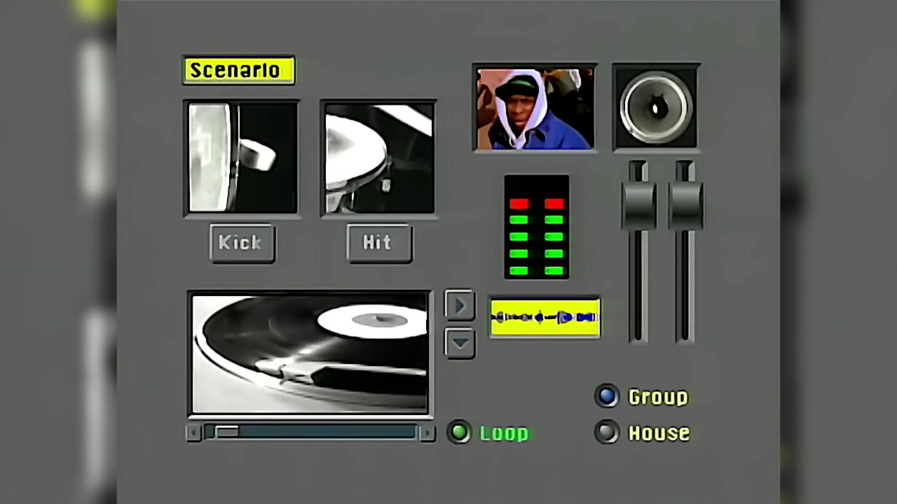Screen dimensions: 897x504
Task: Open the Scenario menu
Action: (x=239, y=70)
